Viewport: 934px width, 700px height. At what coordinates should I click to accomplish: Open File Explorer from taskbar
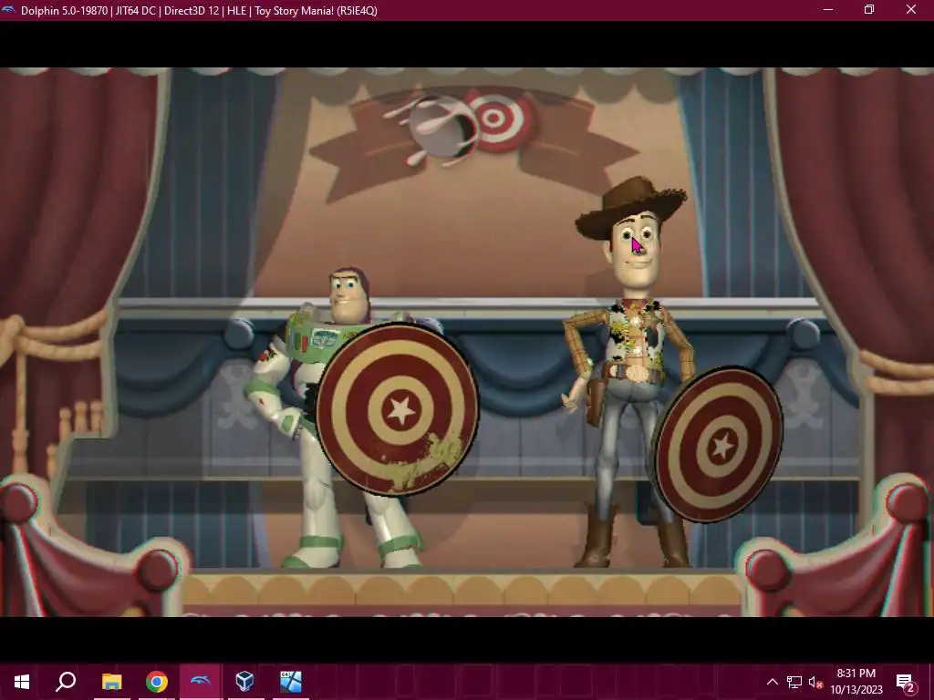click(x=111, y=682)
